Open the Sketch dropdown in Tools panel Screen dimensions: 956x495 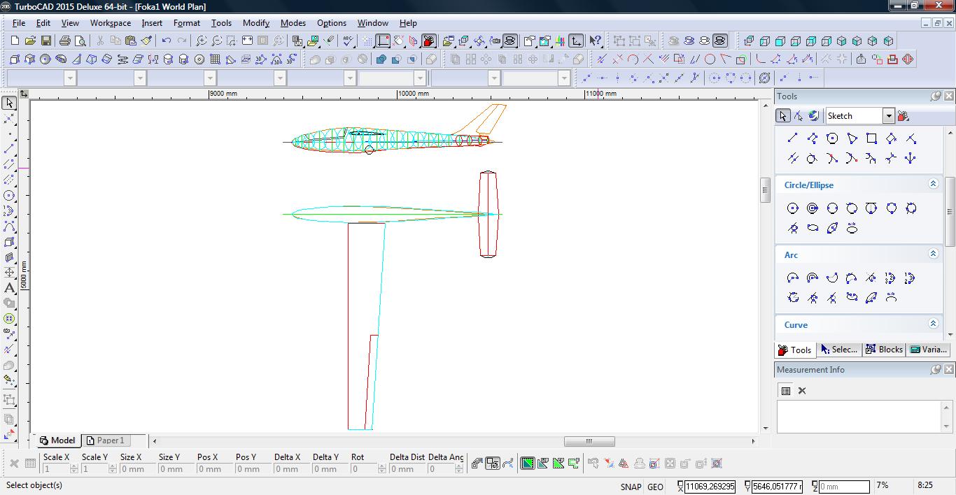point(888,116)
